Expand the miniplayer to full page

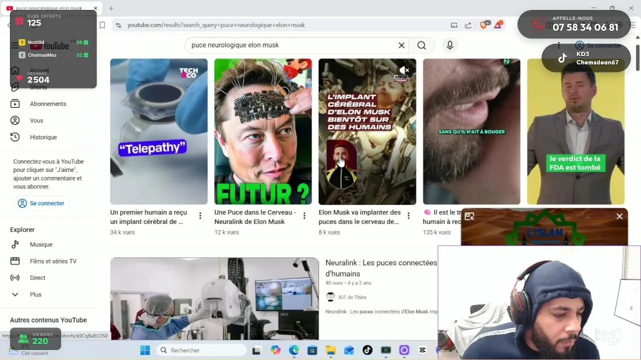coord(469,216)
